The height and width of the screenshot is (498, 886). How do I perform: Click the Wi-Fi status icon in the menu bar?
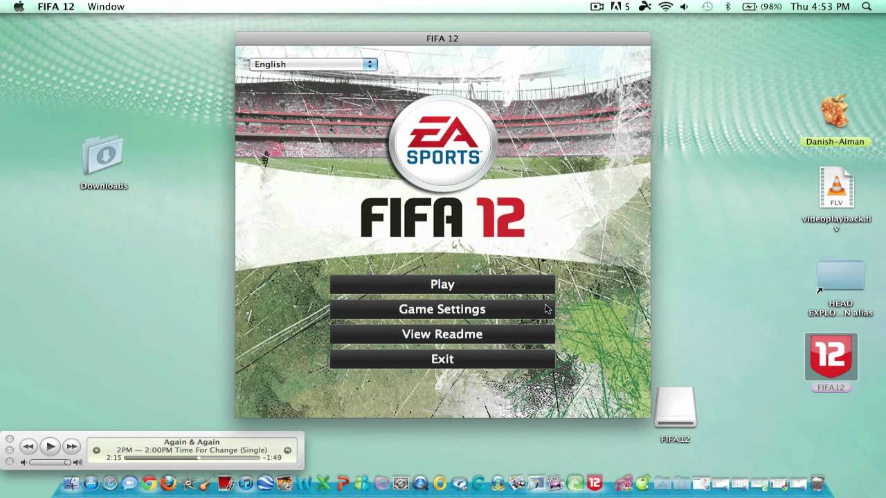pyautogui.click(x=666, y=6)
